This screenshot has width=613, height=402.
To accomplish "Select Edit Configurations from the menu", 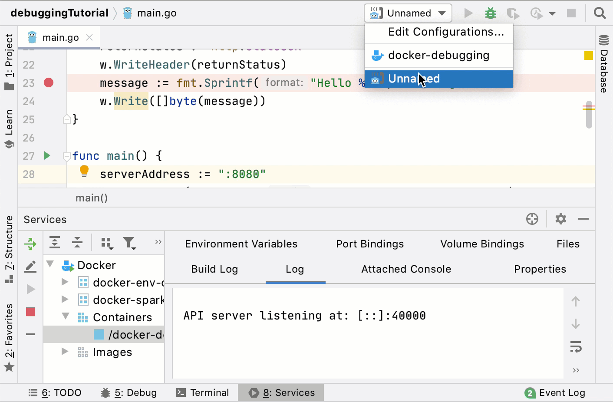I will click(446, 32).
